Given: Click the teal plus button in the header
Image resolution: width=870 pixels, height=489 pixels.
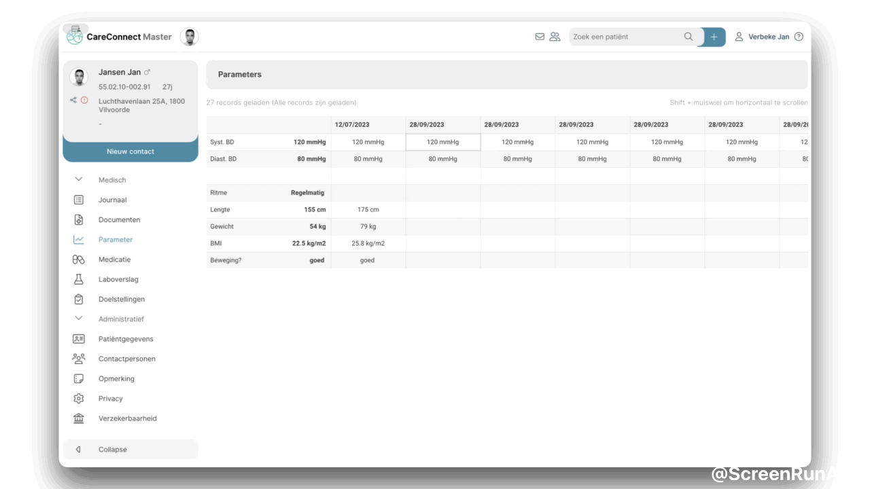Looking at the screenshot, I should point(713,37).
